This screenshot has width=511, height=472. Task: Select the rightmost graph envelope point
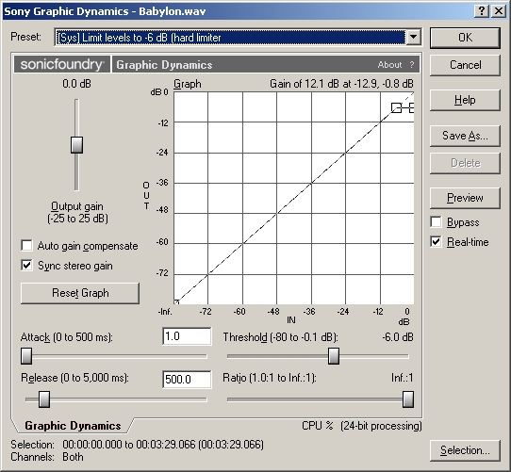pyautogui.click(x=411, y=107)
